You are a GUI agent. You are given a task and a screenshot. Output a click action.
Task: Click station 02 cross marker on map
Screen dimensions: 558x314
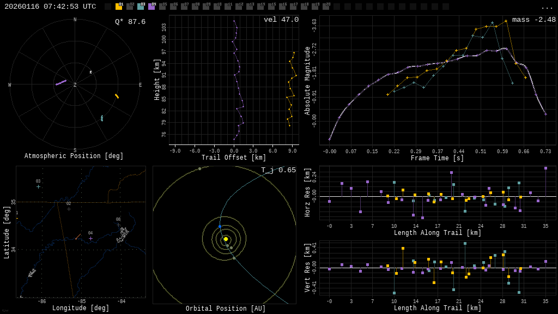[x=69, y=209]
